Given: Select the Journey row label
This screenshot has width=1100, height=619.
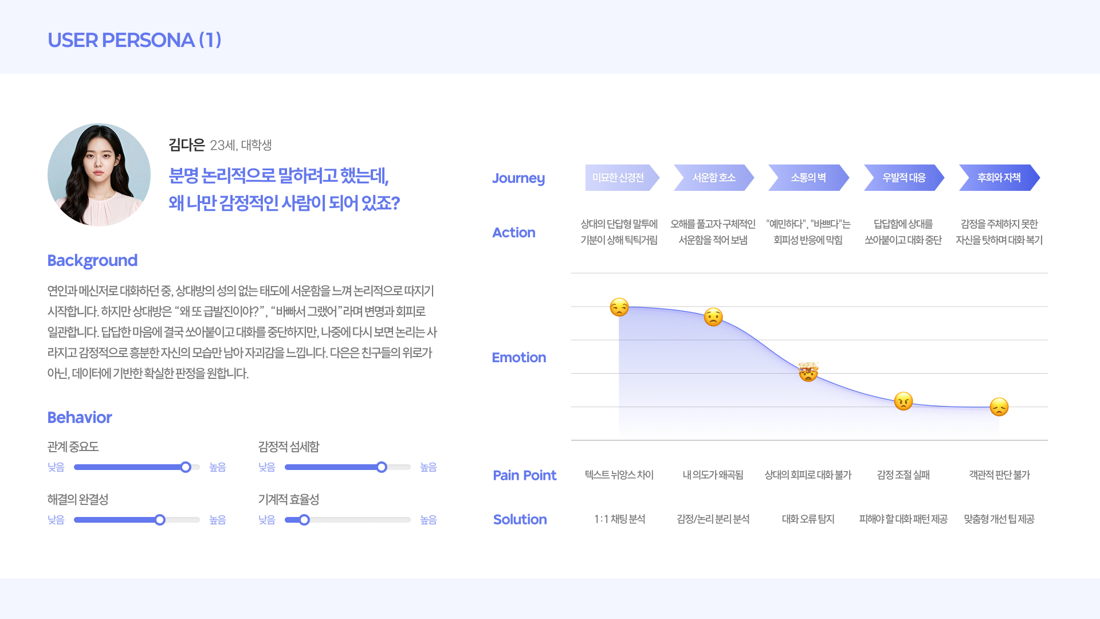Looking at the screenshot, I should [x=518, y=178].
